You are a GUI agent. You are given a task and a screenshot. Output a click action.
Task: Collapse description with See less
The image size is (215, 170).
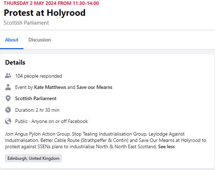pos(166,146)
